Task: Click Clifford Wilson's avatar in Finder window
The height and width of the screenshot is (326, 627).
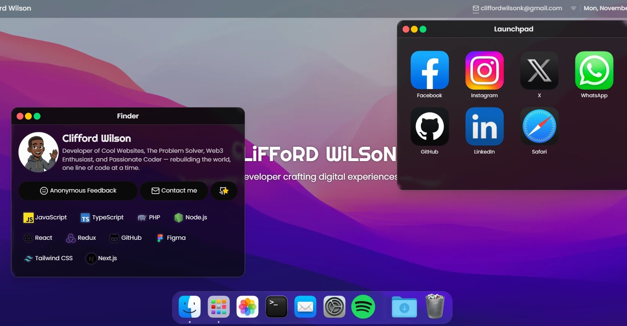Action: click(x=39, y=152)
